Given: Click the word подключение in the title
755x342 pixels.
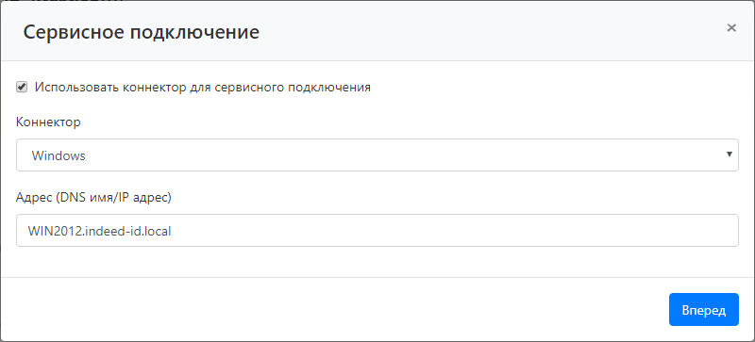Looking at the screenshot, I should pos(198,33).
